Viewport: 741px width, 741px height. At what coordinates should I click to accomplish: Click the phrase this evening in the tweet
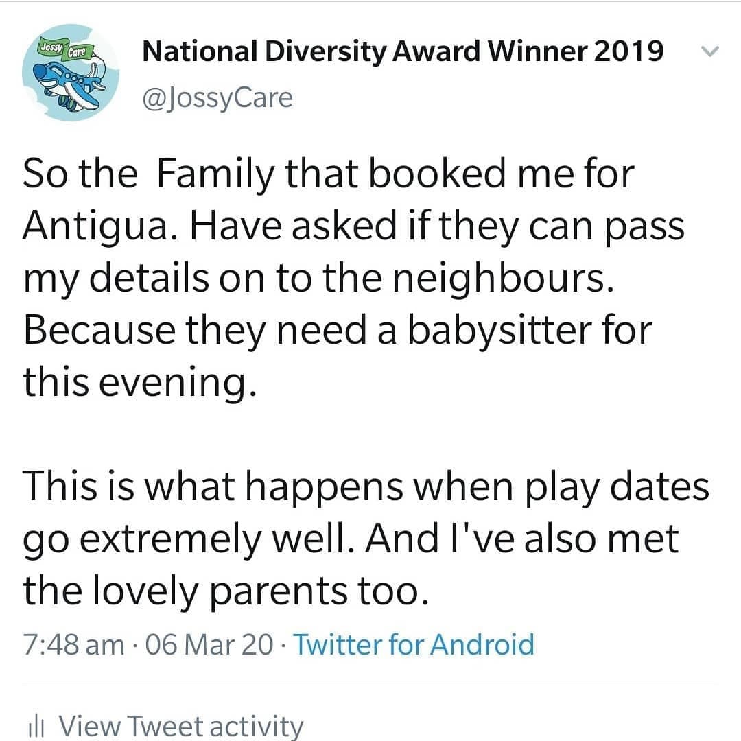[x=140, y=384]
